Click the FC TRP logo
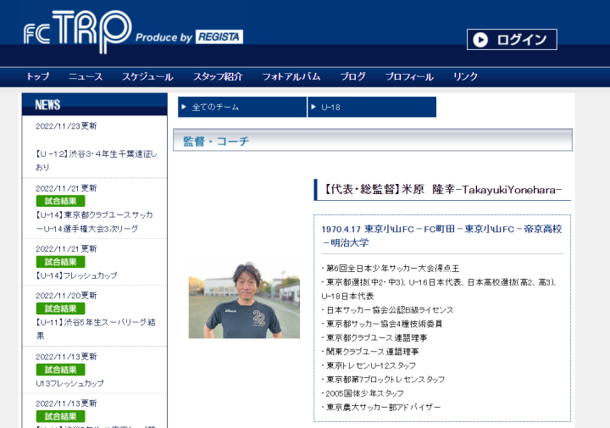The image size is (610, 428). pyautogui.click(x=78, y=31)
